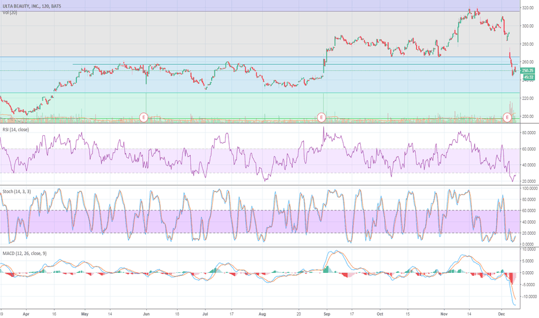Click the Stoch axis value 0.0000 at pane bottom
Viewport: 539px width, 318px height.
(528, 245)
